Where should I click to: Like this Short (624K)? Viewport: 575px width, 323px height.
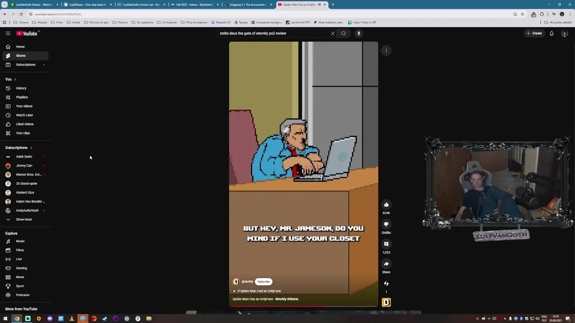[x=386, y=205]
